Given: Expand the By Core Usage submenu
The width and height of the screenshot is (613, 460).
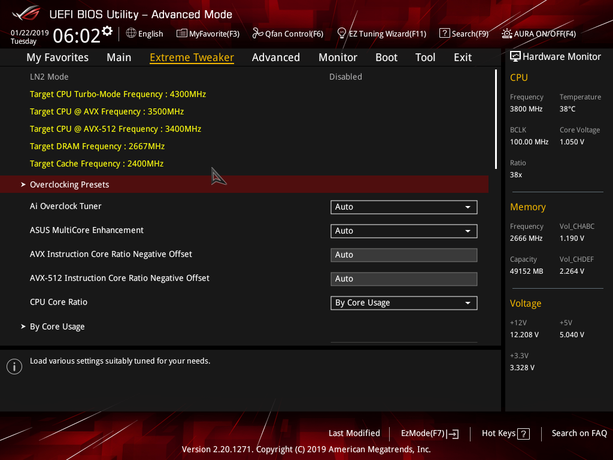Looking at the screenshot, I should [x=57, y=326].
